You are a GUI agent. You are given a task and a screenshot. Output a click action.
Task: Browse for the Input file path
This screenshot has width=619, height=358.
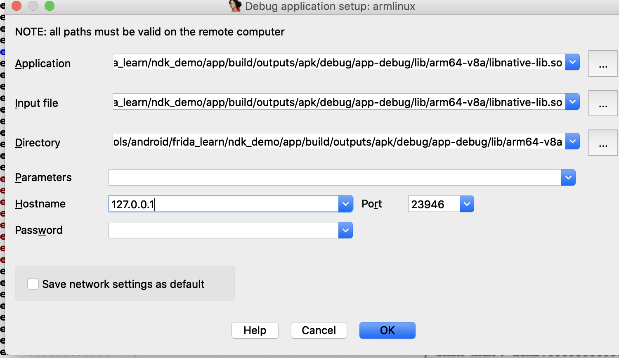point(603,103)
